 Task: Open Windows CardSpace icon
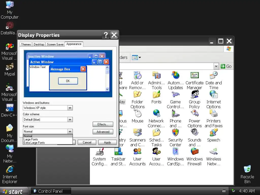[x=175, y=157]
